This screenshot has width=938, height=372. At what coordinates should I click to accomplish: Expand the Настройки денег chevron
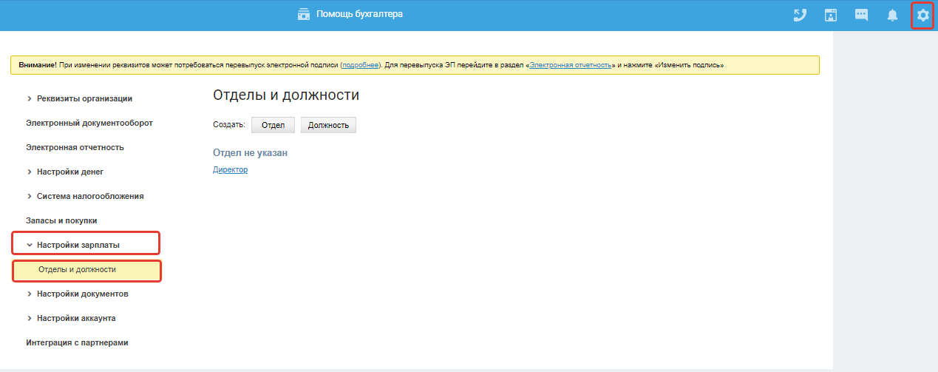(29, 172)
